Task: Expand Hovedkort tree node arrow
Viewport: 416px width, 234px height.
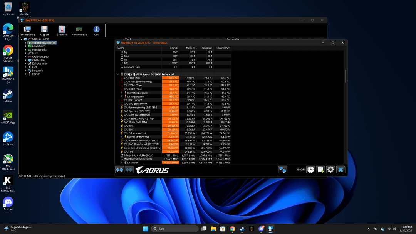Action: (x=25, y=46)
